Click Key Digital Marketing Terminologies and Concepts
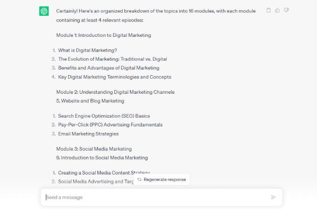317x209 pixels. [115, 77]
